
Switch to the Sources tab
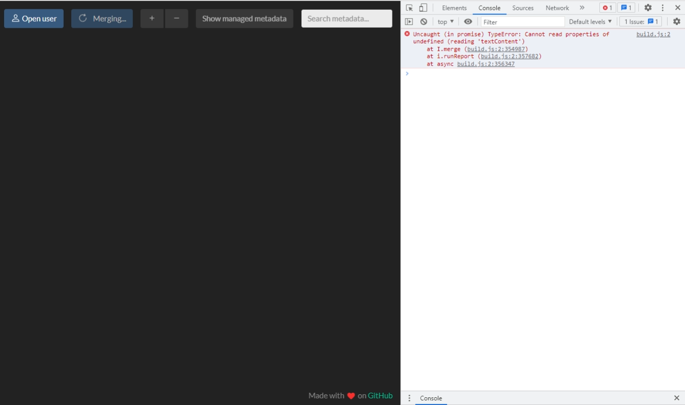coord(522,8)
